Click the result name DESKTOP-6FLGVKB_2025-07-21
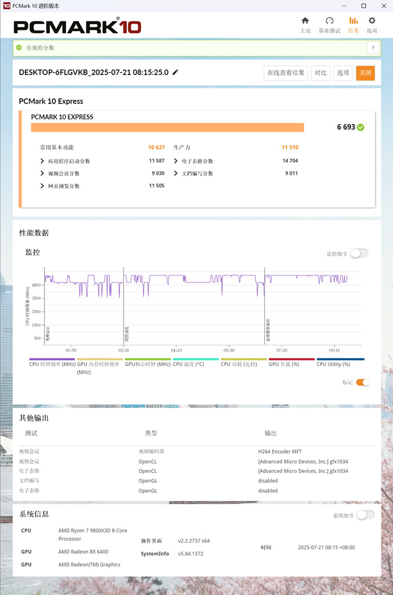This screenshot has width=393, height=595. pyautogui.click(x=93, y=72)
